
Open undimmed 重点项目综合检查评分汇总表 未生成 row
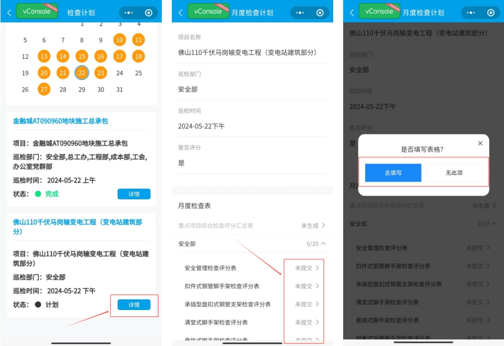pos(252,225)
